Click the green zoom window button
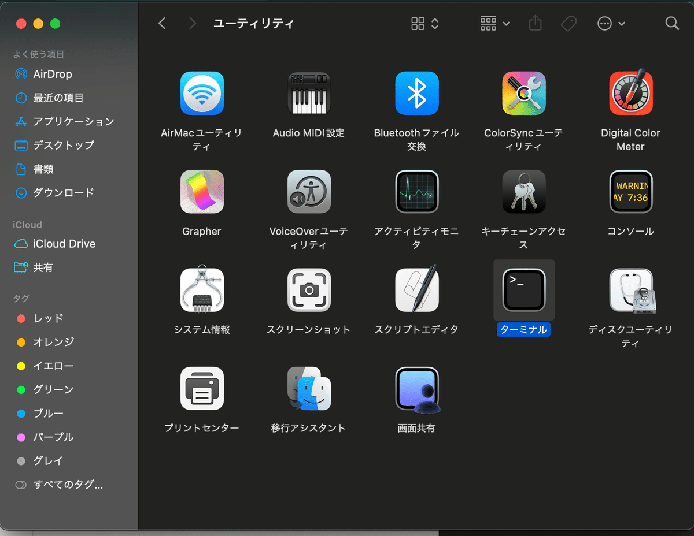 coord(55,24)
